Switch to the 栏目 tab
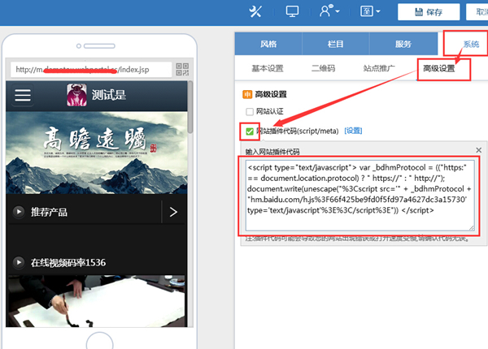Image resolution: width=488 pixels, height=349 pixels. tap(335, 44)
